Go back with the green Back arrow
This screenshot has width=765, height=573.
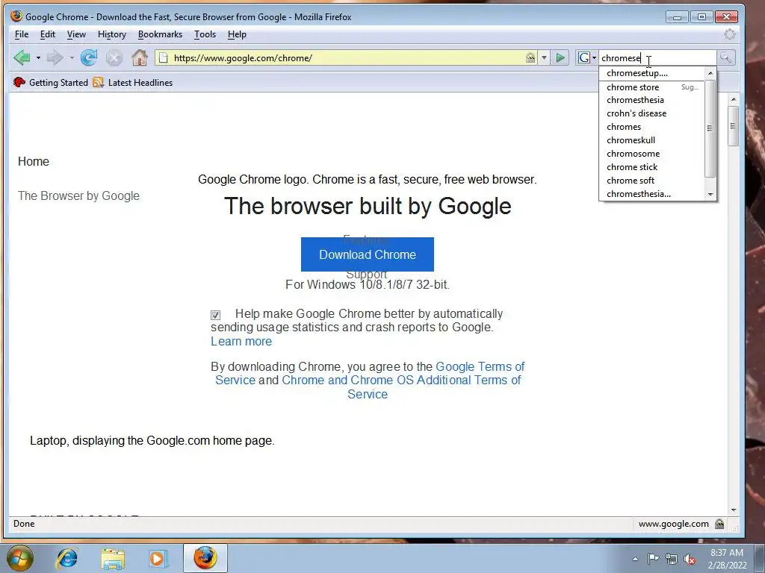(x=22, y=58)
